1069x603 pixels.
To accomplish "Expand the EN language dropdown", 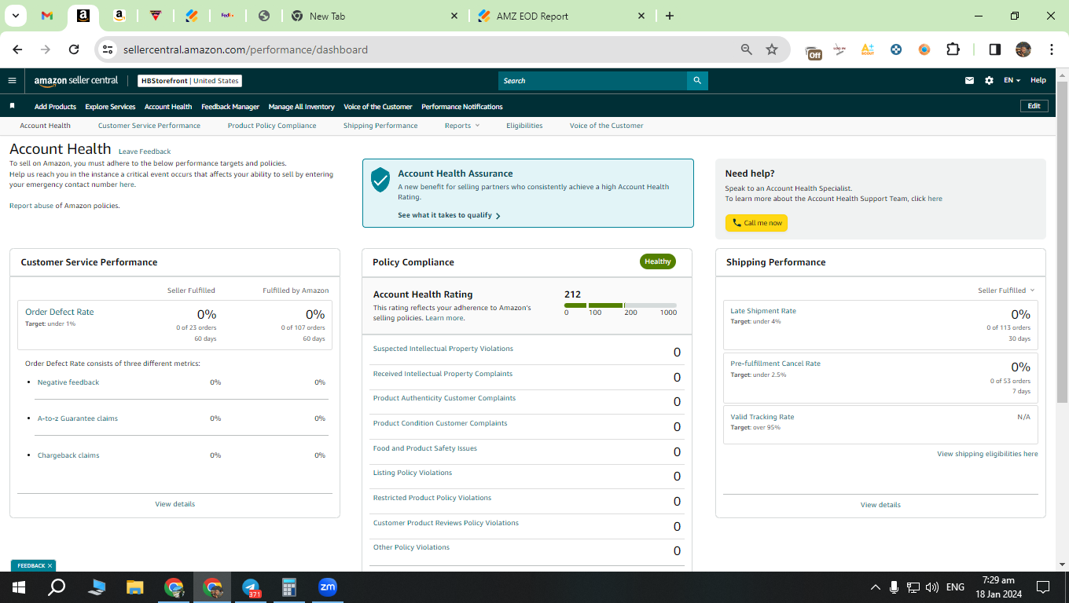I will click(x=1012, y=81).
